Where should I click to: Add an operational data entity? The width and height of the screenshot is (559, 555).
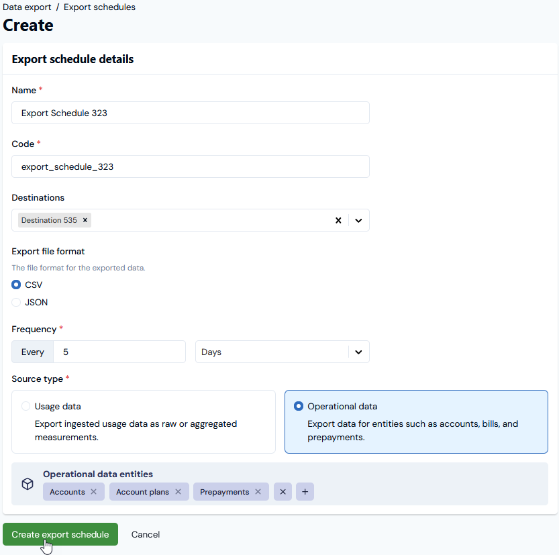coord(305,491)
